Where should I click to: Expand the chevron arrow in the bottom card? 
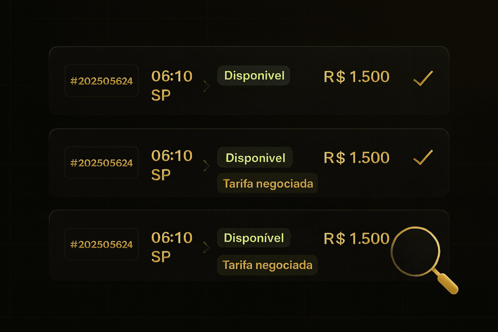coord(207,247)
